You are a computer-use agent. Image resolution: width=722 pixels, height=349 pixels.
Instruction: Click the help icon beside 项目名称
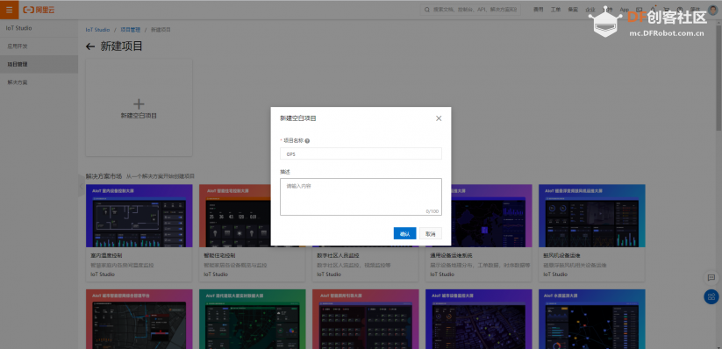[307, 141]
